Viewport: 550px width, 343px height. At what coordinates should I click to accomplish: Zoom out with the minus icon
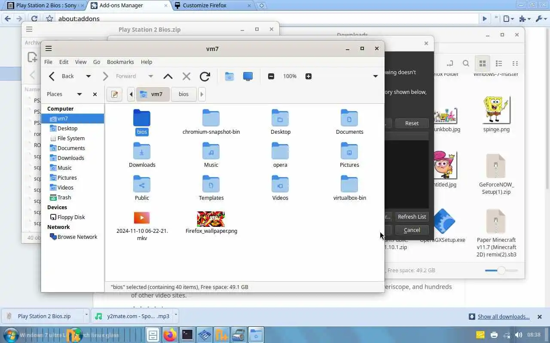pos(271,76)
